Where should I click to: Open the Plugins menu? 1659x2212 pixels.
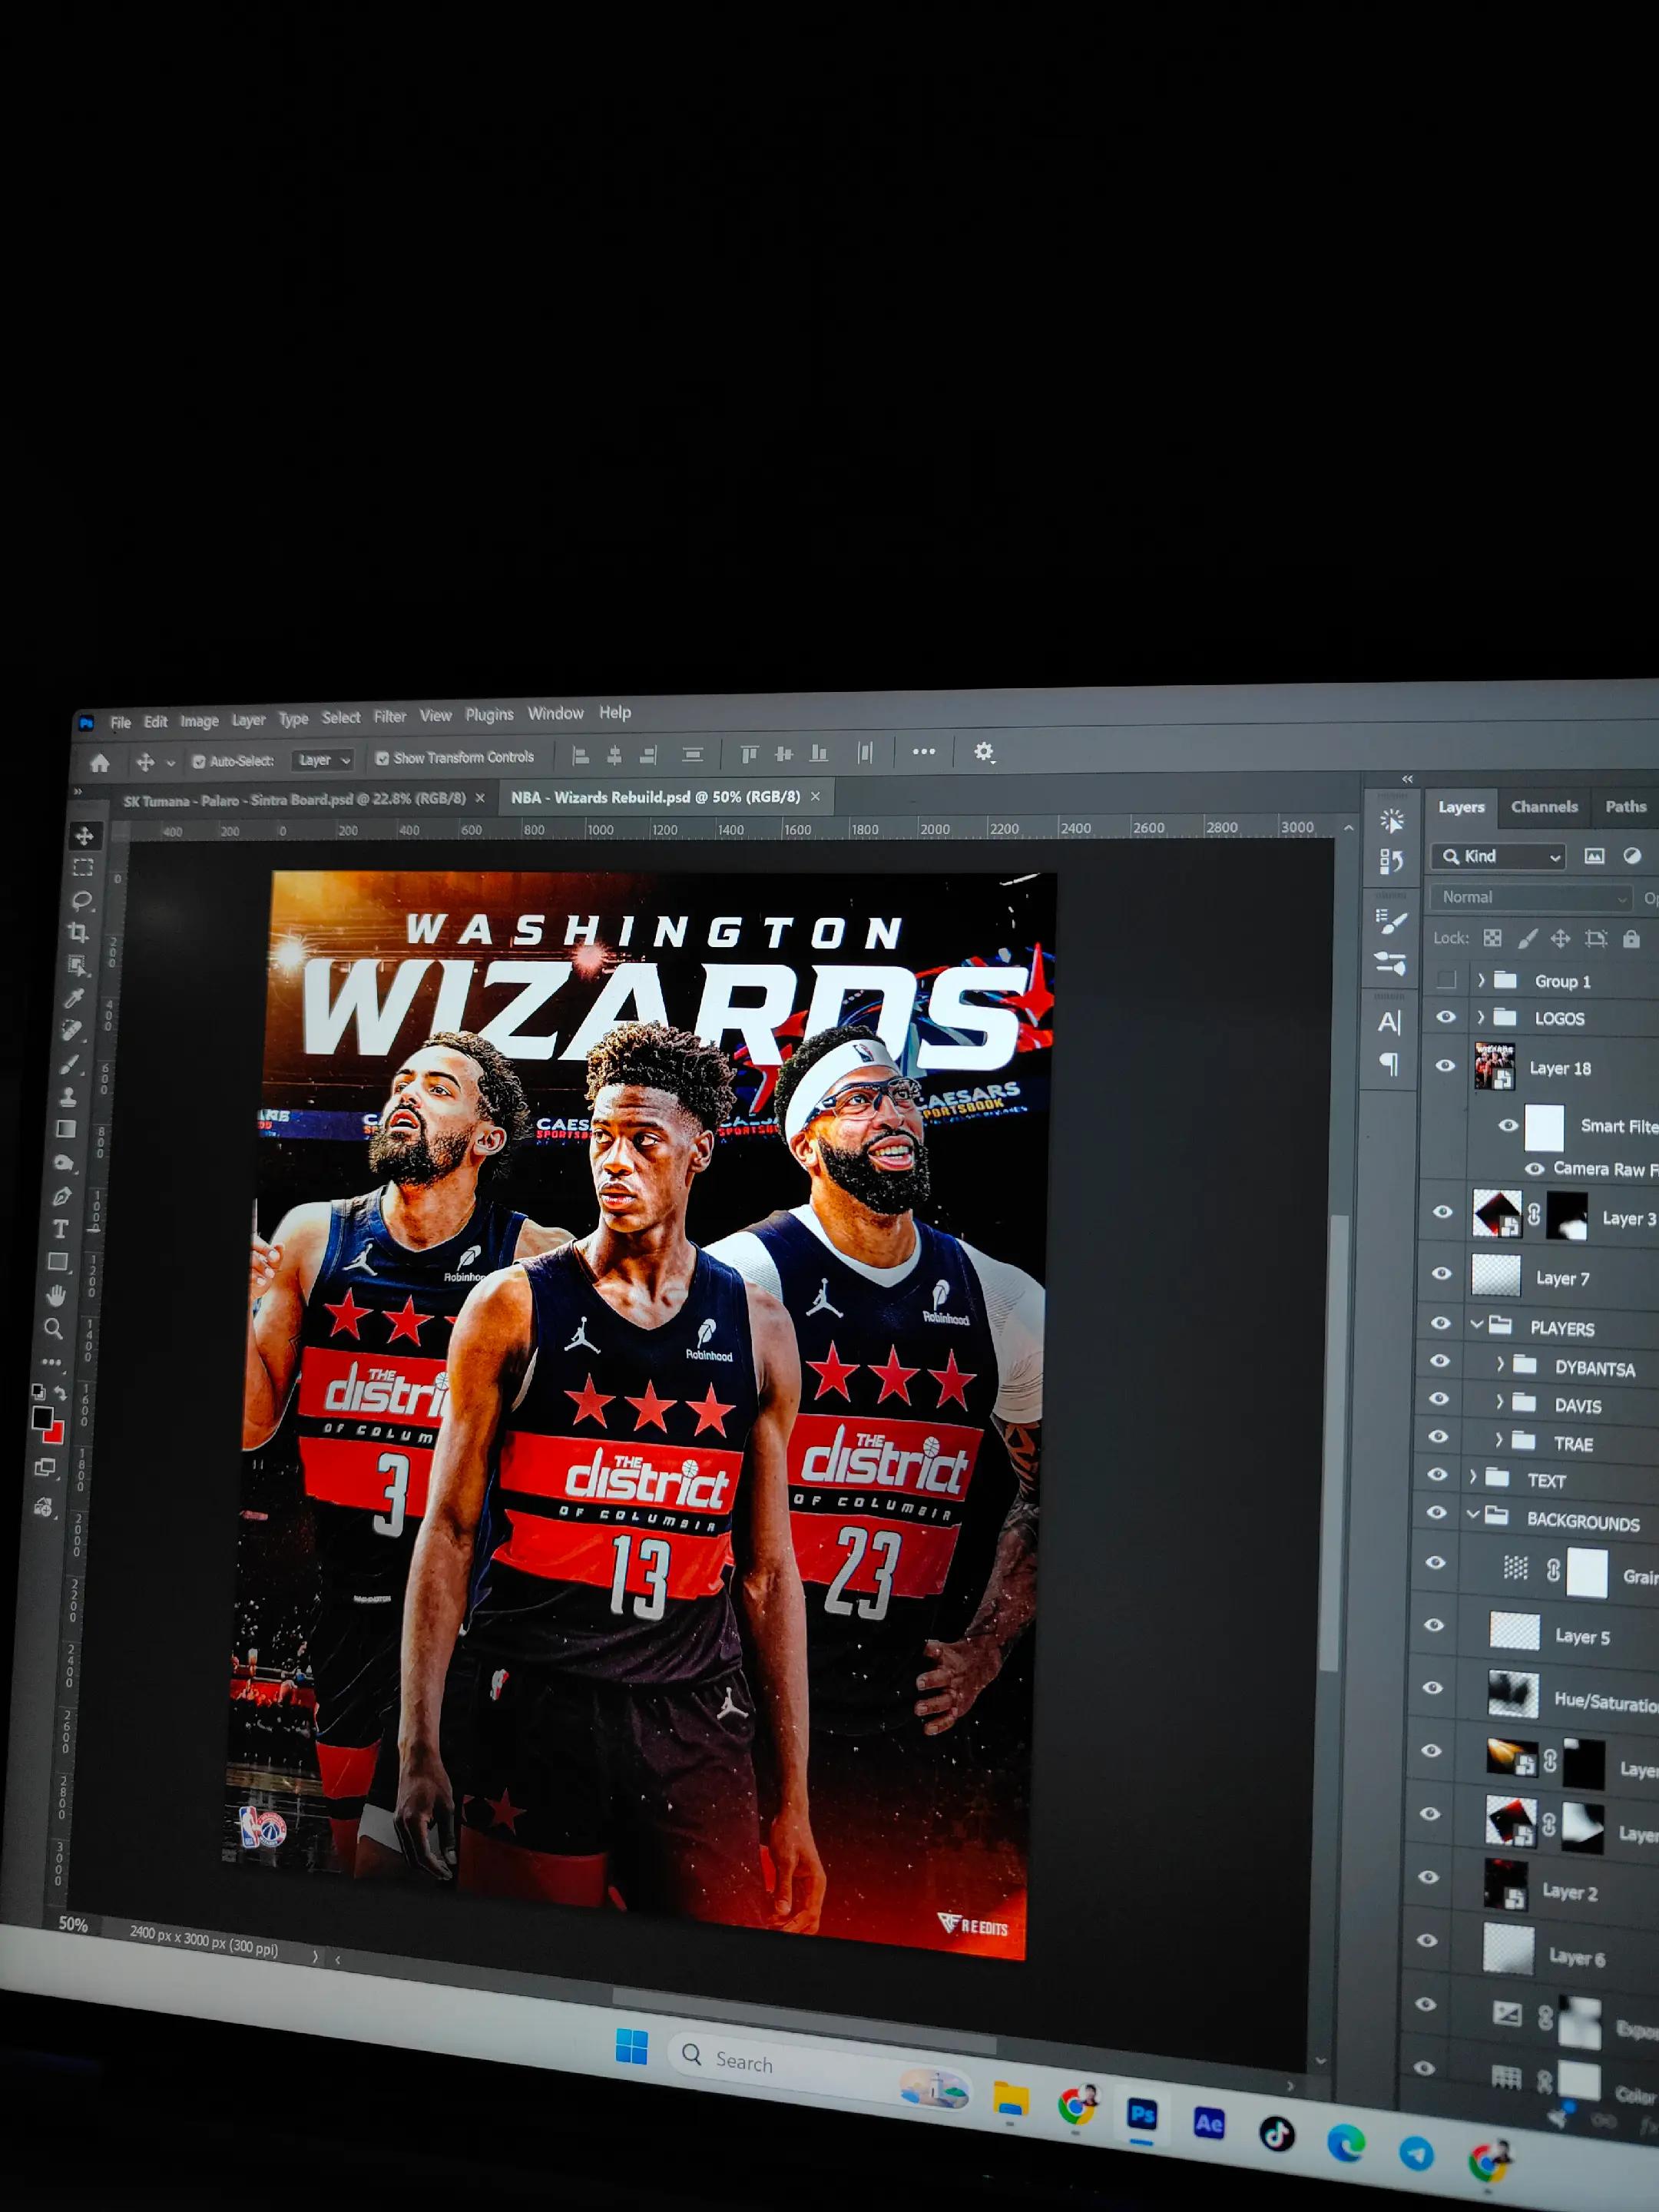click(489, 715)
